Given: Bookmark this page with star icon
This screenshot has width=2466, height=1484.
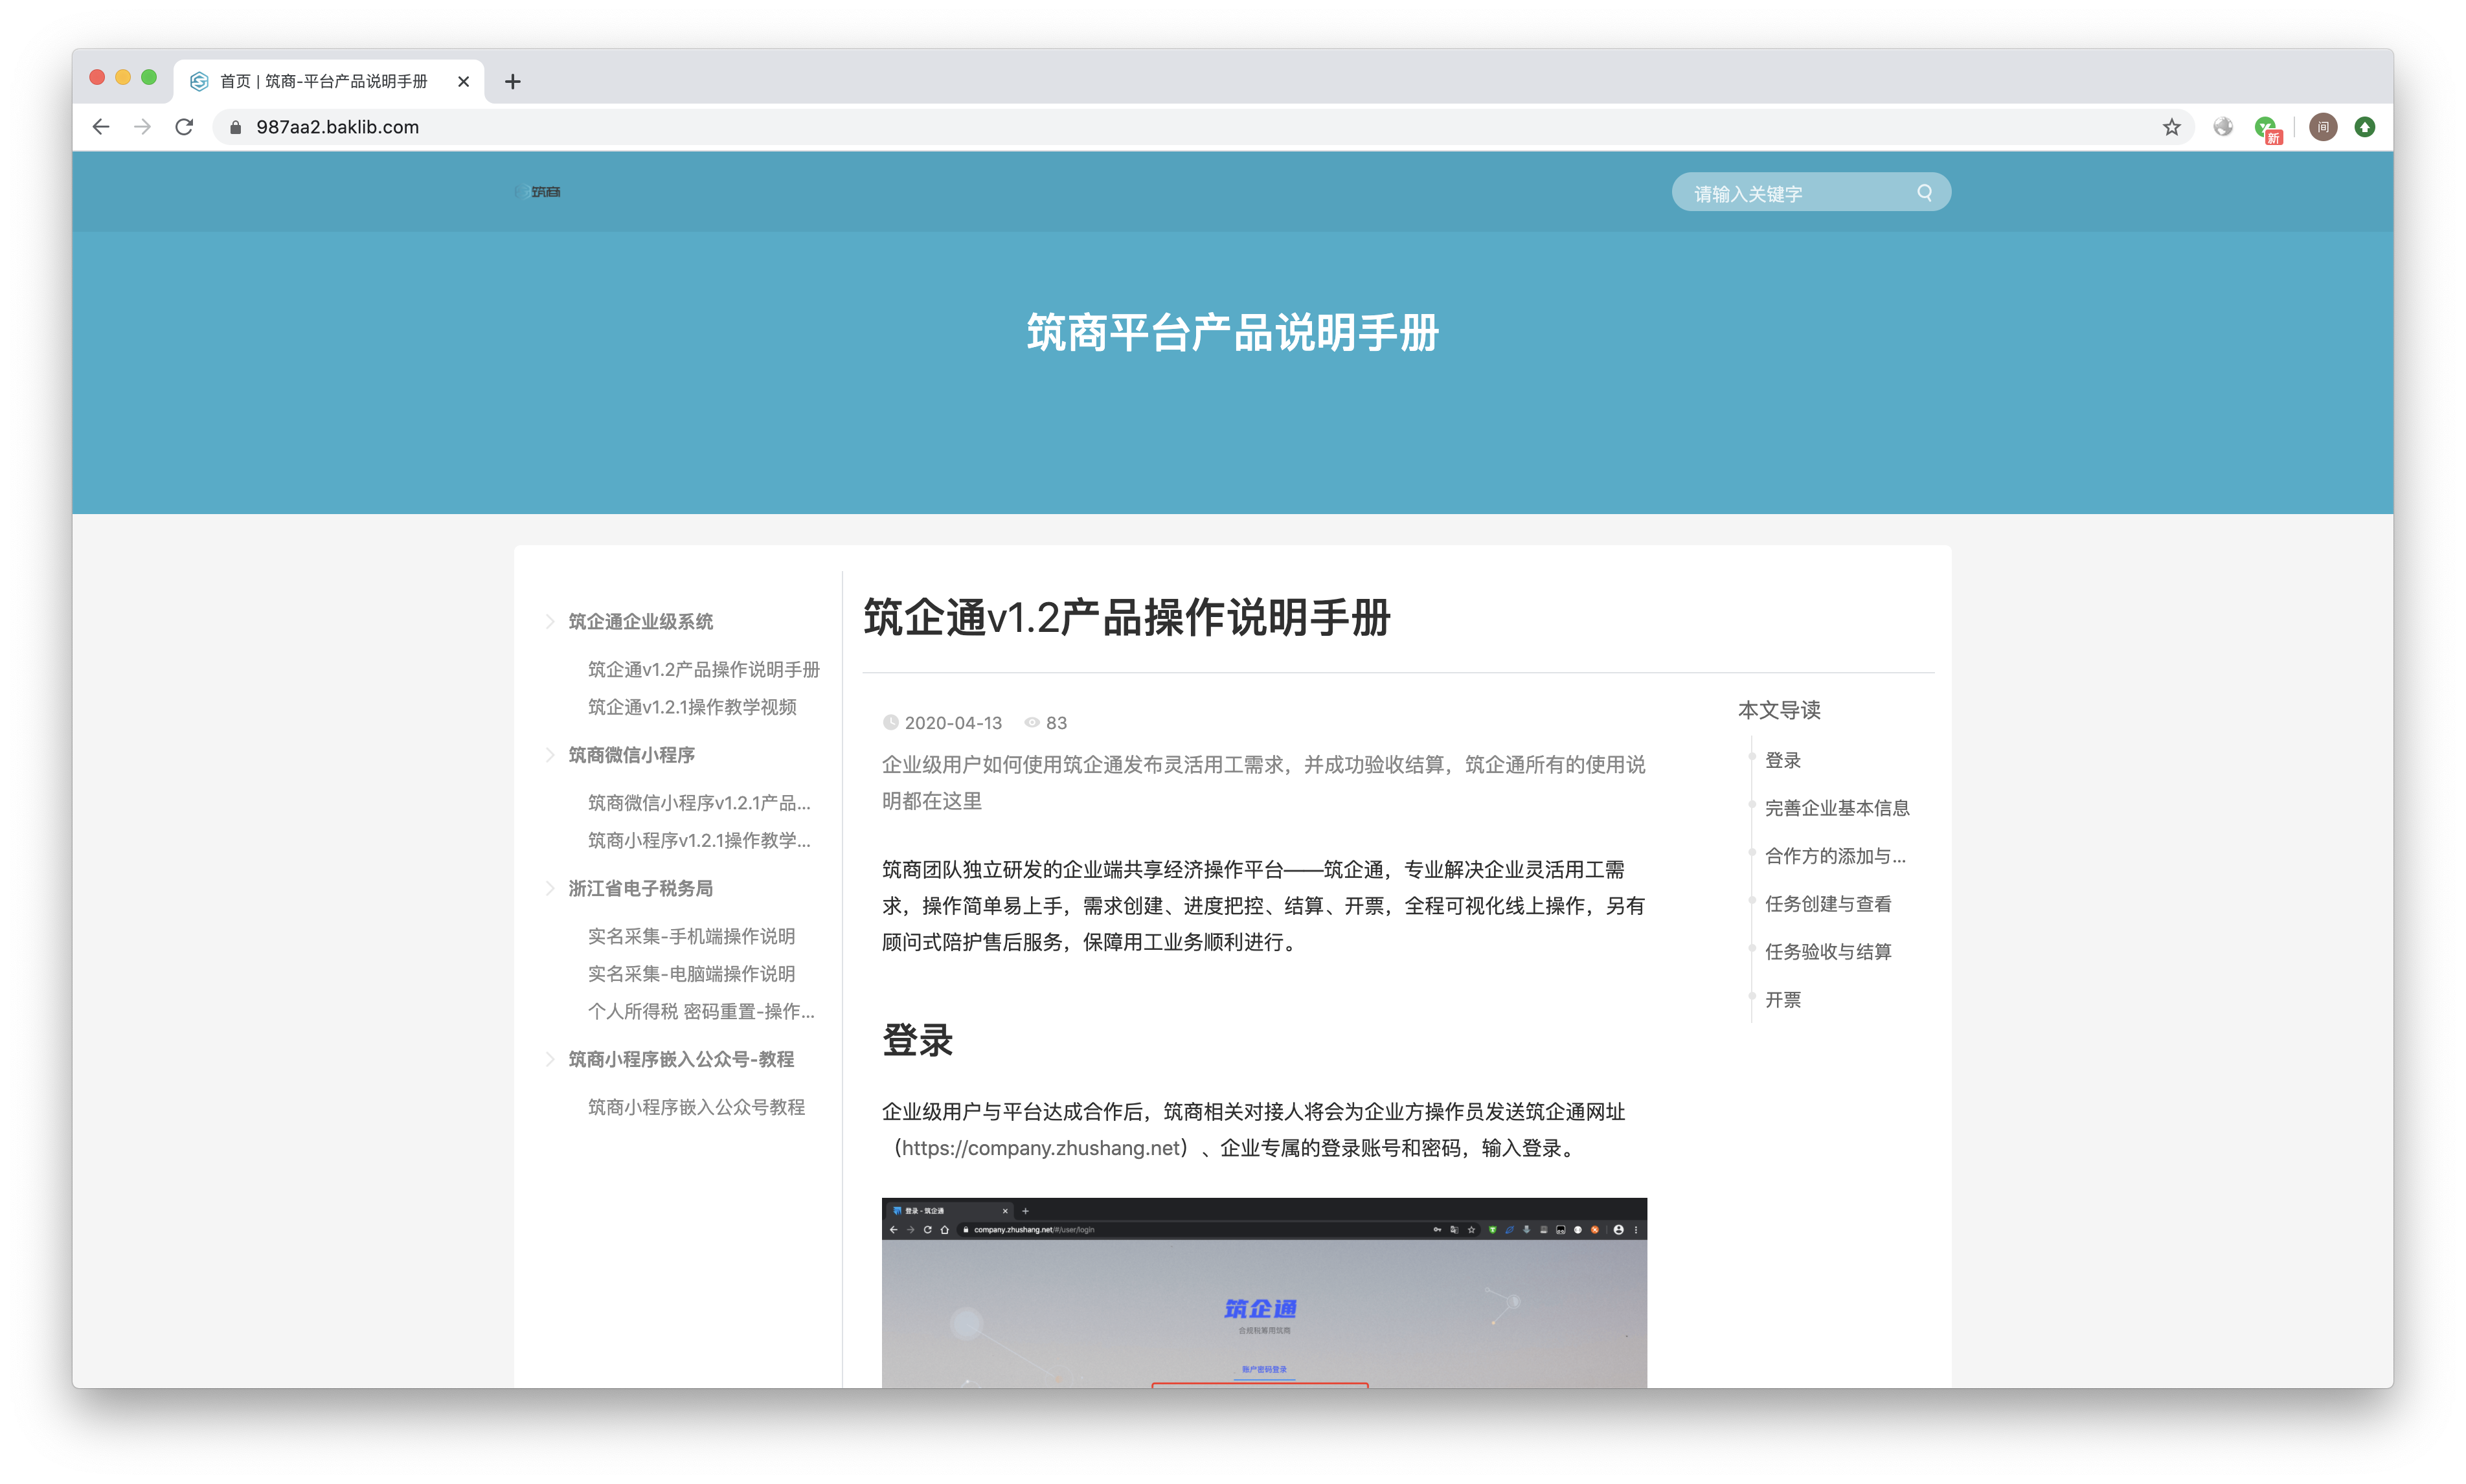Looking at the screenshot, I should [x=2171, y=127].
